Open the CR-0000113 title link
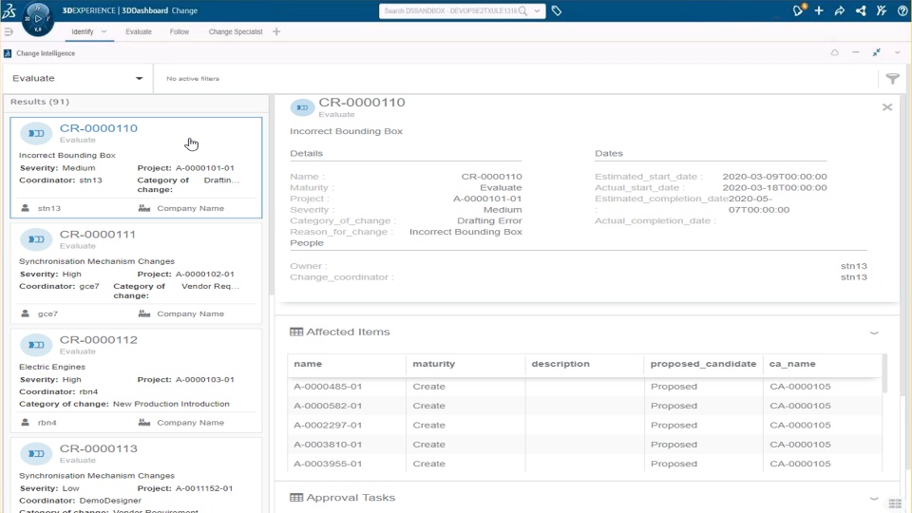912x513 pixels. click(x=98, y=448)
